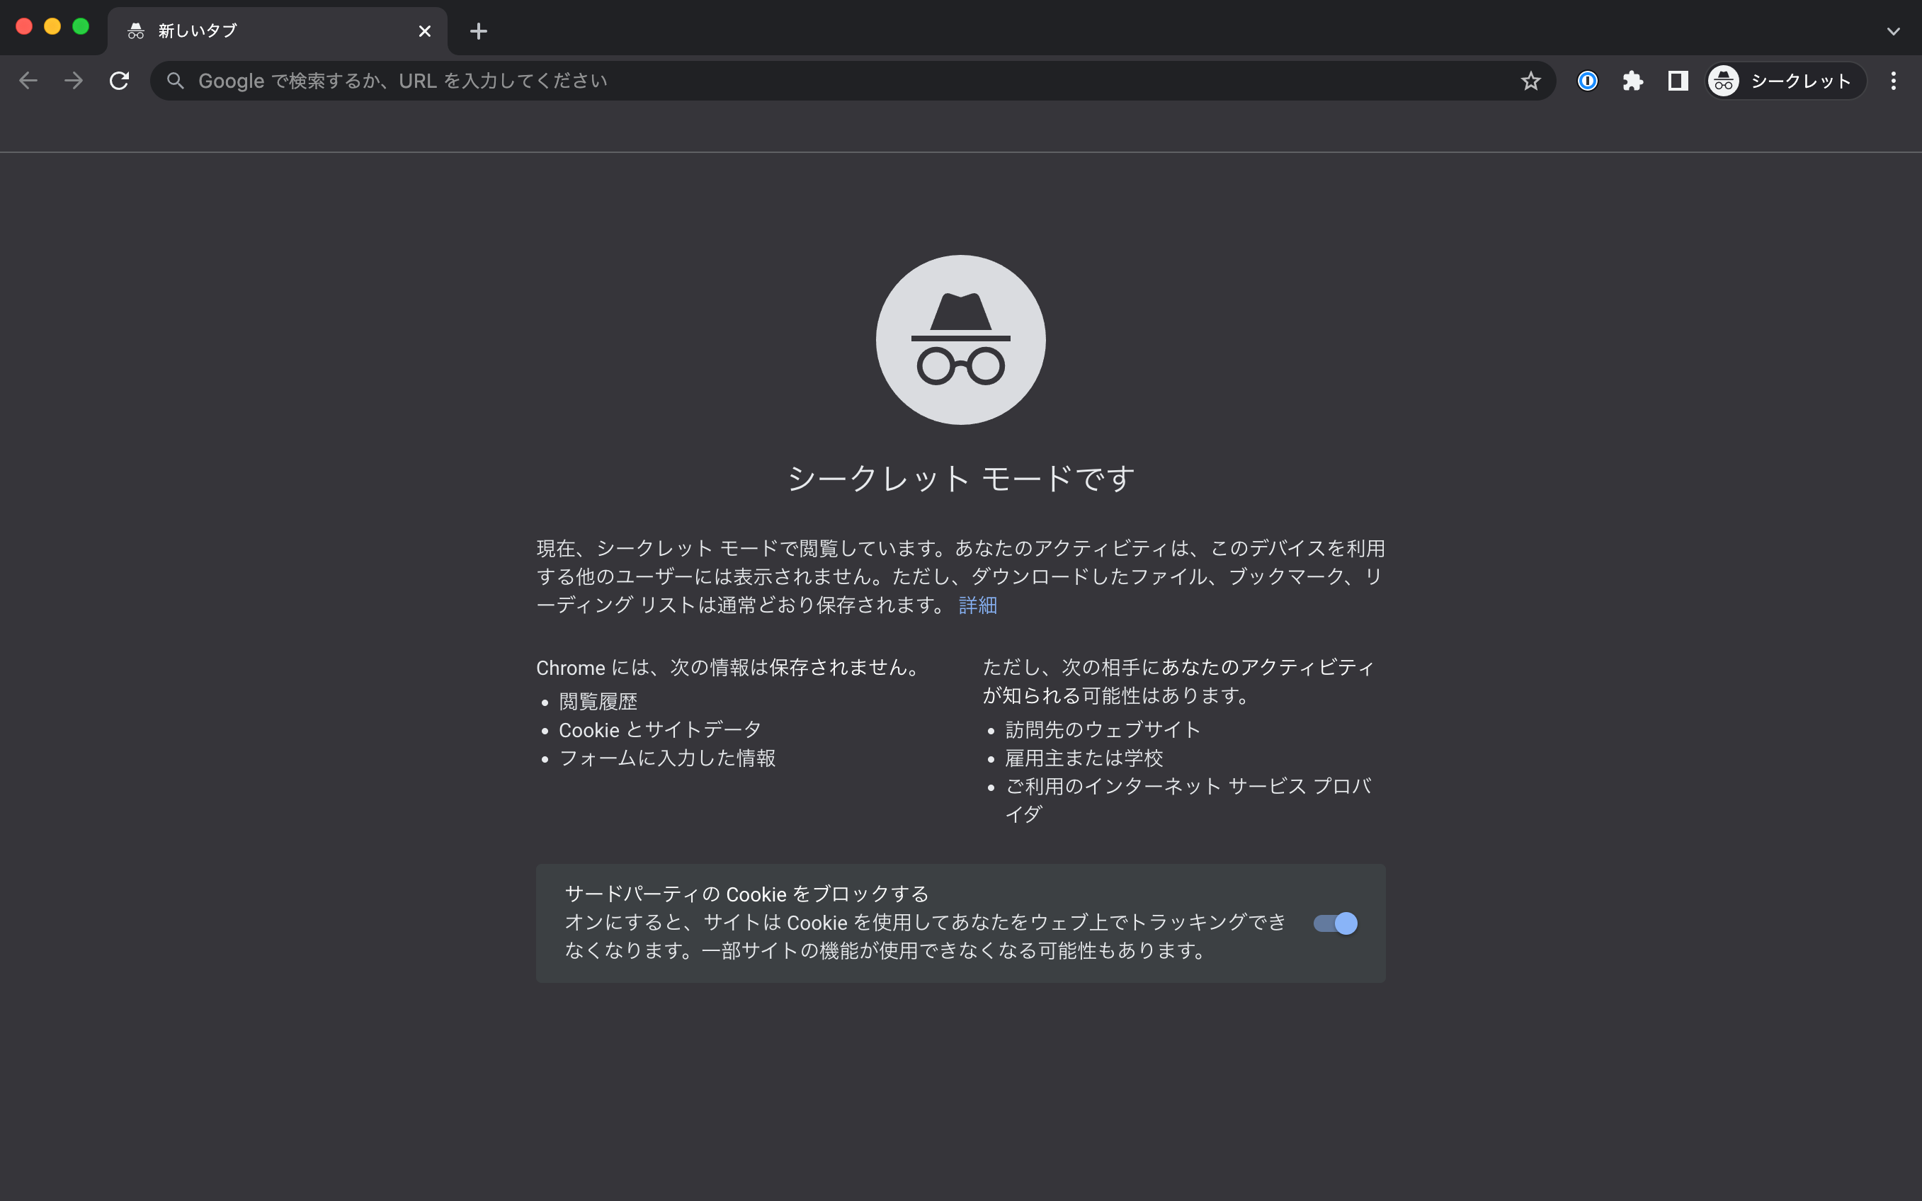Open the 1Password extension icon

tap(1587, 80)
